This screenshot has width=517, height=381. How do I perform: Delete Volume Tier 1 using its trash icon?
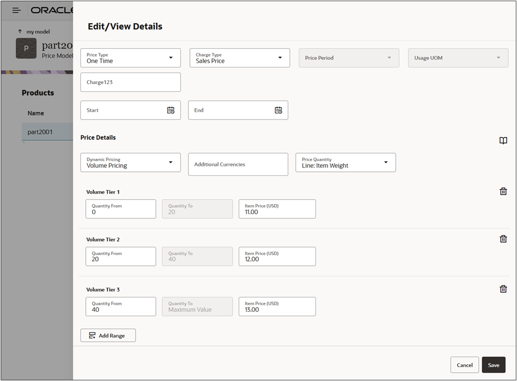point(503,191)
